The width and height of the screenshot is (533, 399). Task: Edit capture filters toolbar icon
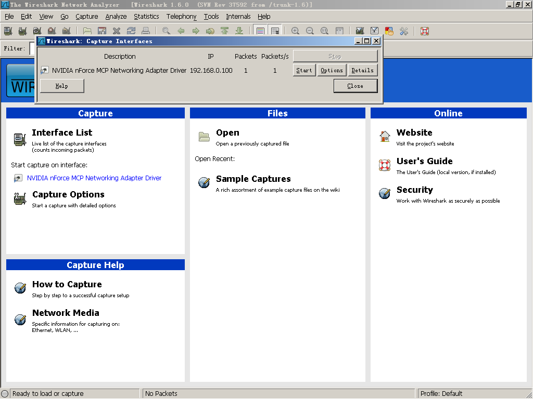click(x=360, y=31)
